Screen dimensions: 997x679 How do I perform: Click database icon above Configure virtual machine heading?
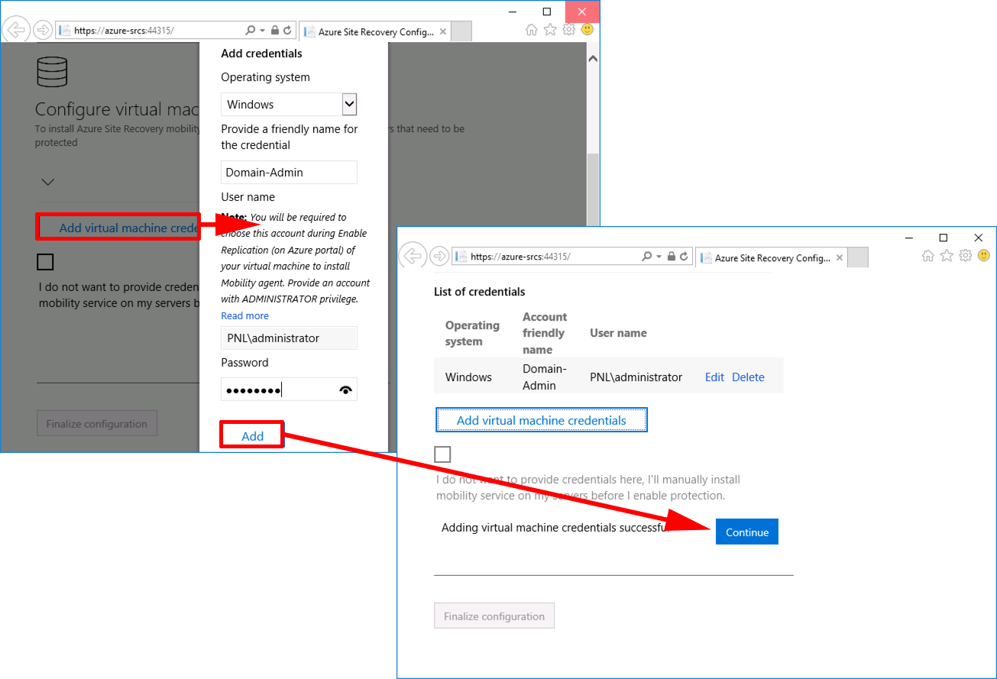[53, 72]
